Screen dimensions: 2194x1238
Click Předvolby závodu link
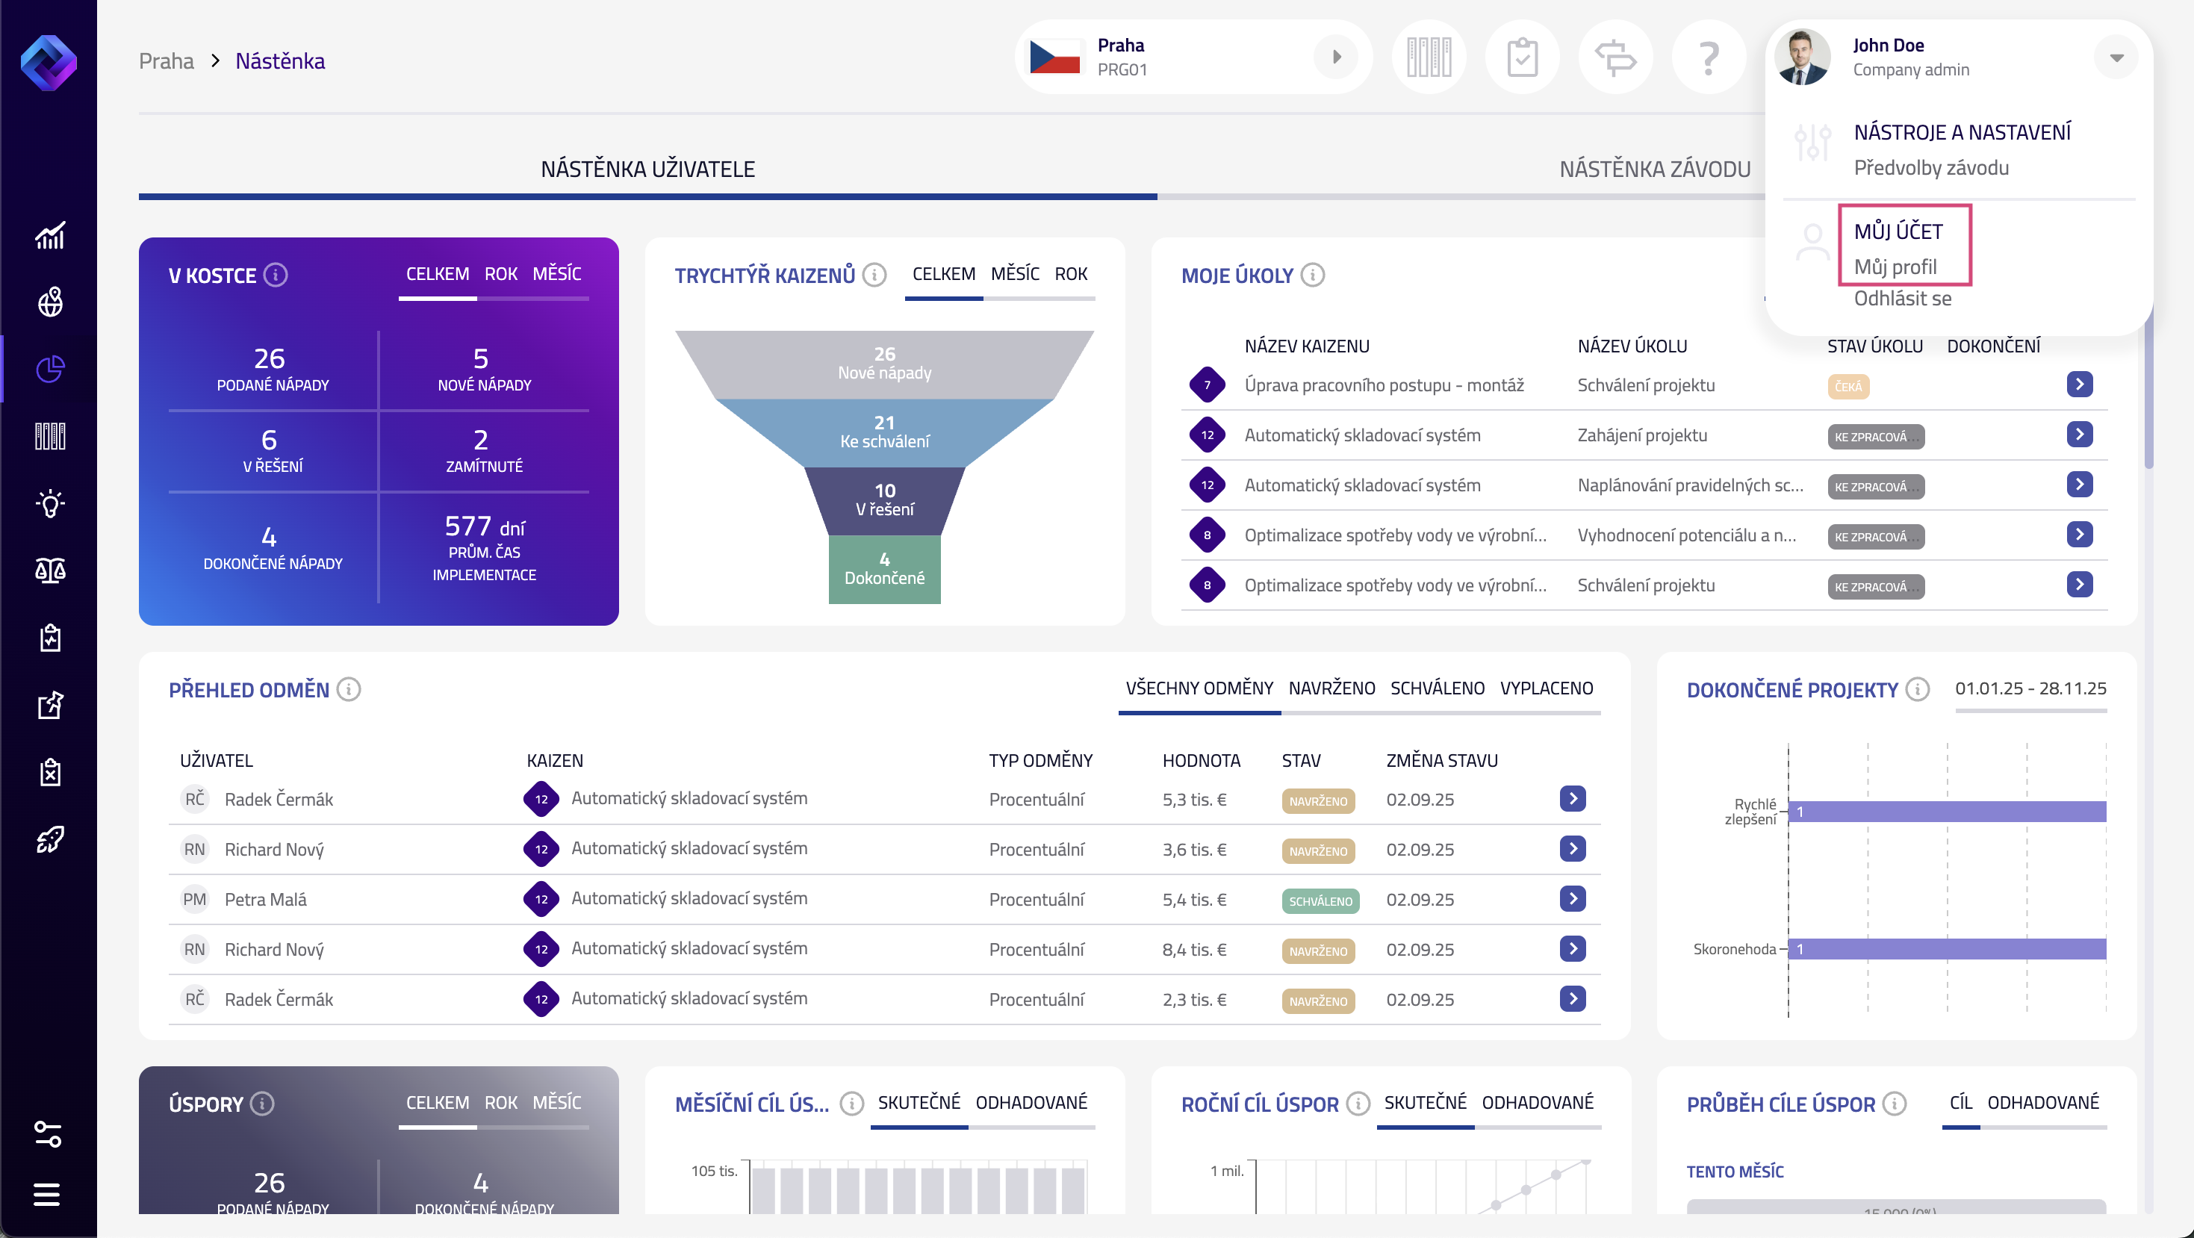tap(1931, 168)
